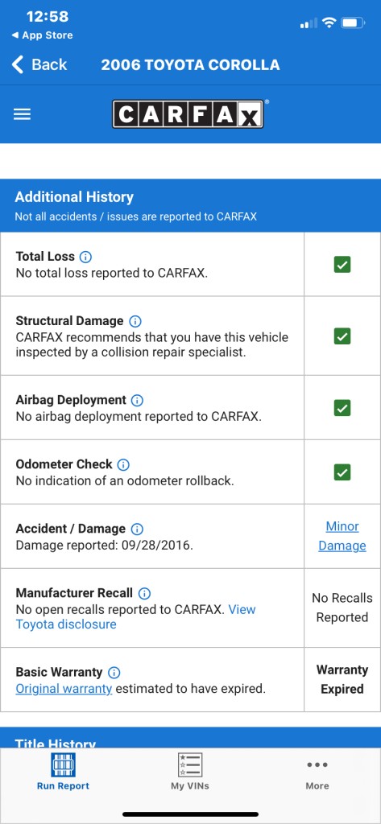This screenshot has width=381, height=824.
Task: Tap the info icon beside Structural Damage
Action: (x=135, y=321)
